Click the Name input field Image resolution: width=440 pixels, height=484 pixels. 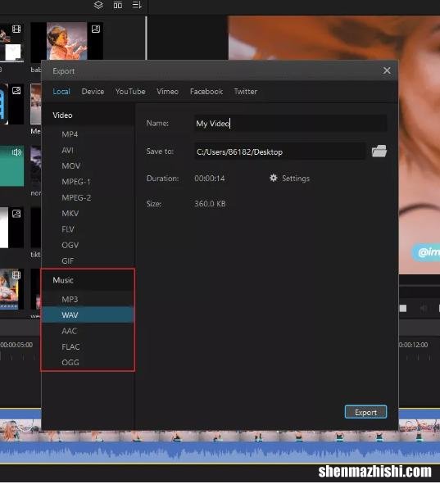[x=290, y=124]
